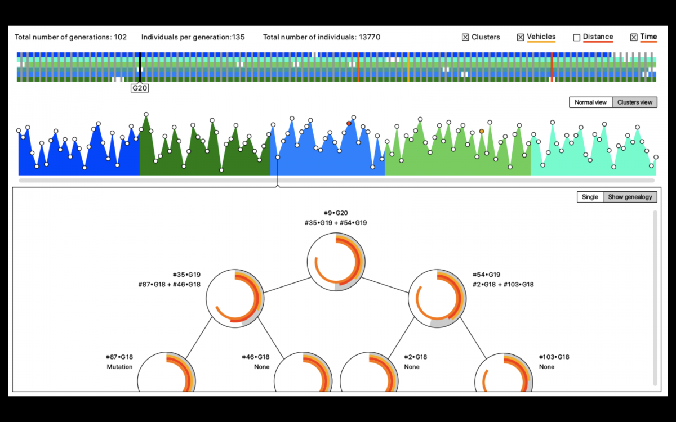This screenshot has height=422, width=676.
Task: Click the vertical scrollbar in genealogy panel
Action: pyautogui.click(x=655, y=298)
